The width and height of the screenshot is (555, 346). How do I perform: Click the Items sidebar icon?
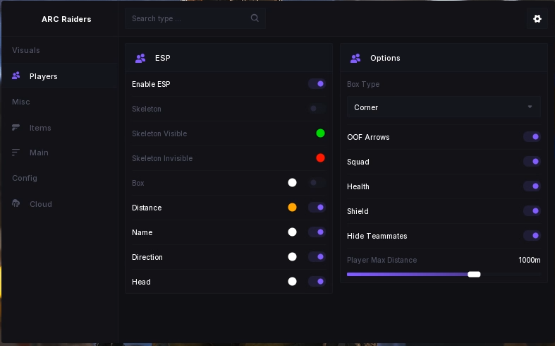click(x=16, y=128)
